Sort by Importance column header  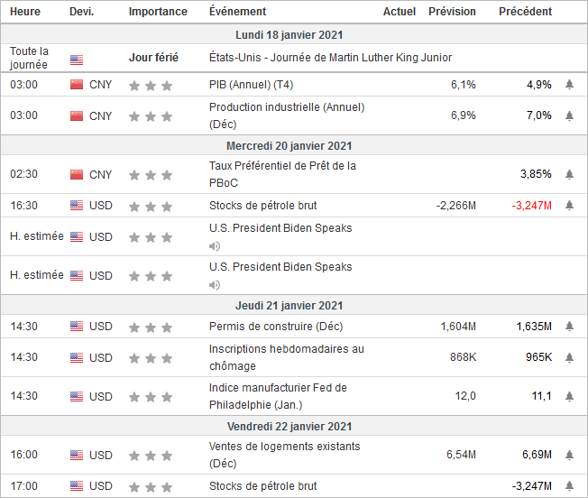click(158, 12)
